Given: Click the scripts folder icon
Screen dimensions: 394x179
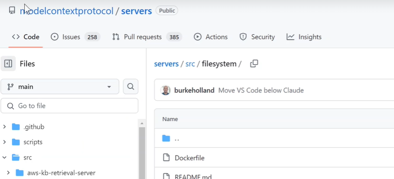Looking at the screenshot, I should (16, 142).
